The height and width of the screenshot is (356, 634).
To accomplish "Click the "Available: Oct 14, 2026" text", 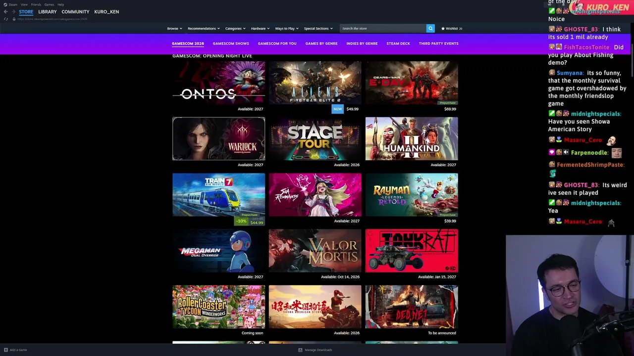I will tap(340, 277).
